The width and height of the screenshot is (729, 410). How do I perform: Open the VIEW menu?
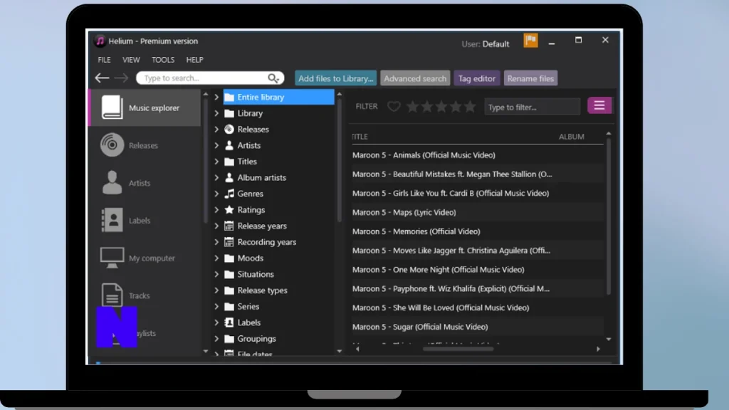131,60
